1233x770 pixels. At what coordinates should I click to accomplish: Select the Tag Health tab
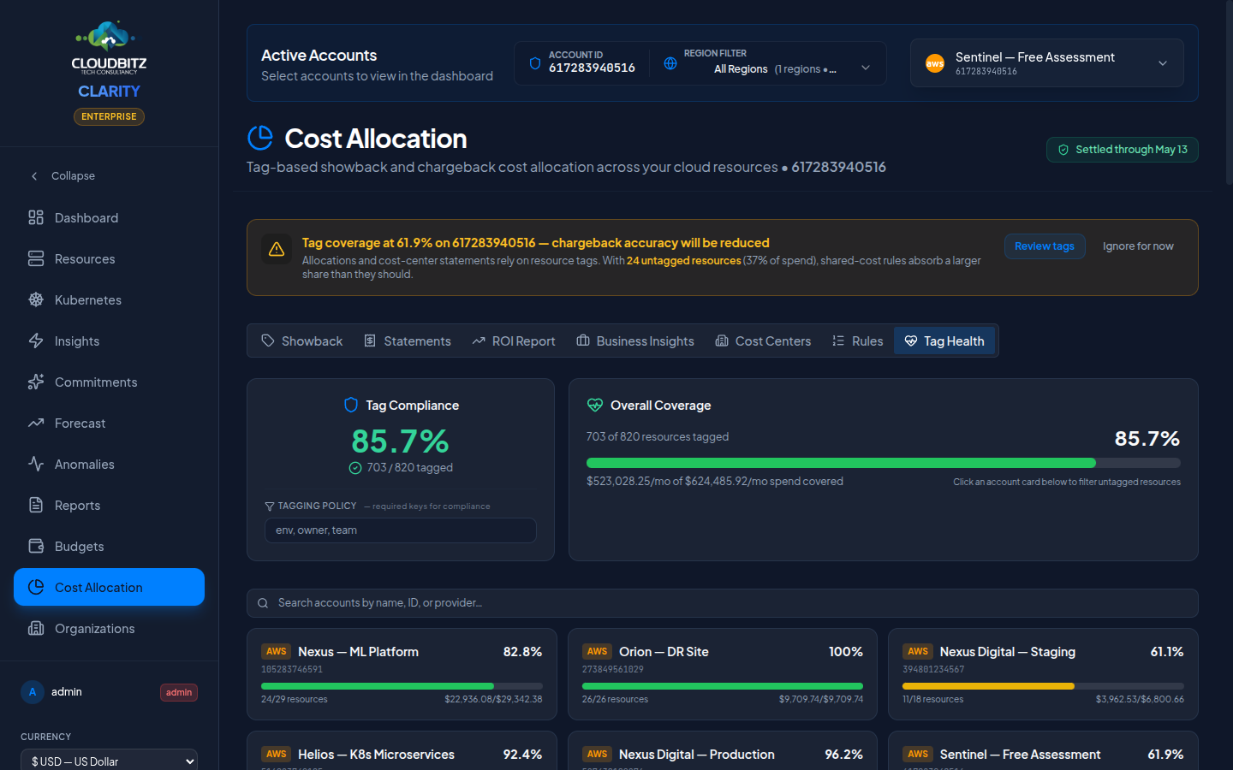[944, 341]
